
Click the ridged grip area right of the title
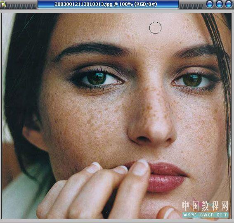coord(191,7)
